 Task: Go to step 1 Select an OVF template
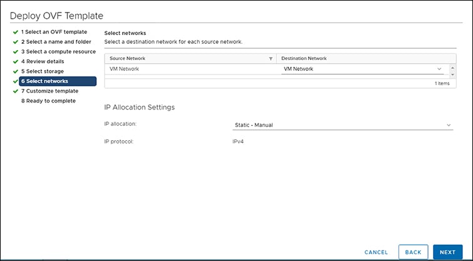click(x=54, y=32)
